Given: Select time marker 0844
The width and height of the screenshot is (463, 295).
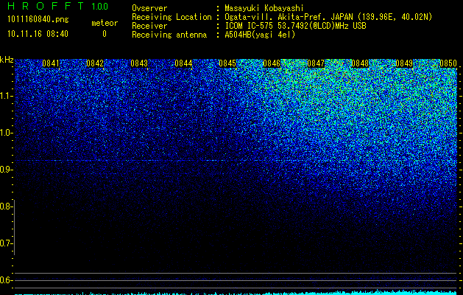Looking at the screenshot, I should point(183,63).
